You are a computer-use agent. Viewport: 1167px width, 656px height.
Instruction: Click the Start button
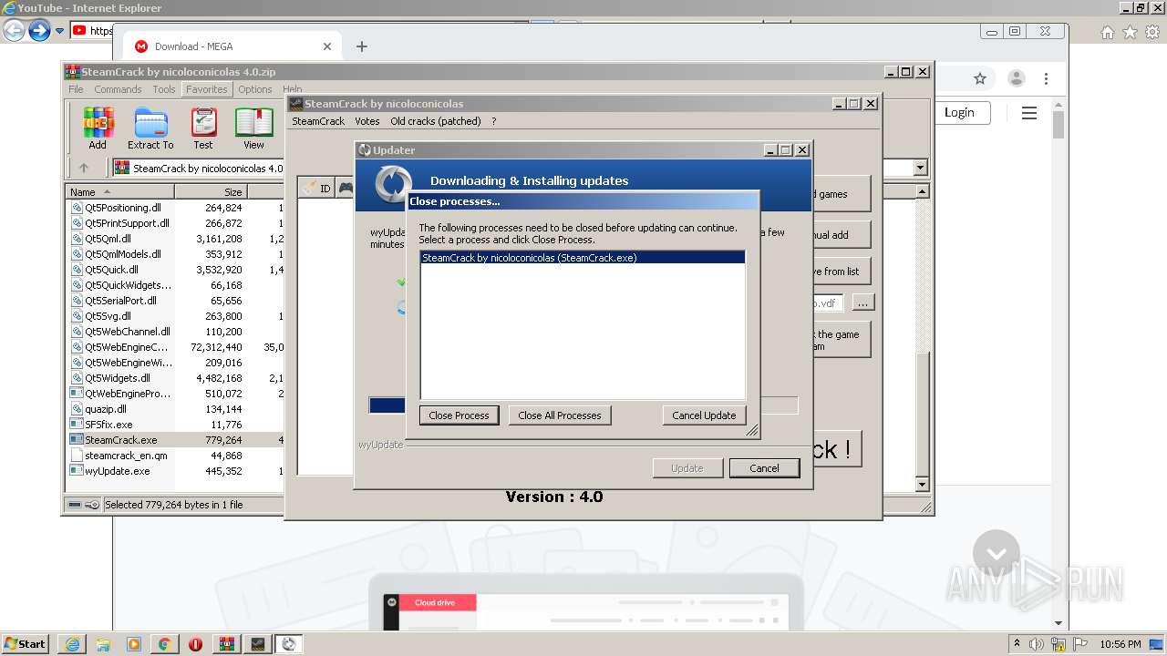click(26, 644)
